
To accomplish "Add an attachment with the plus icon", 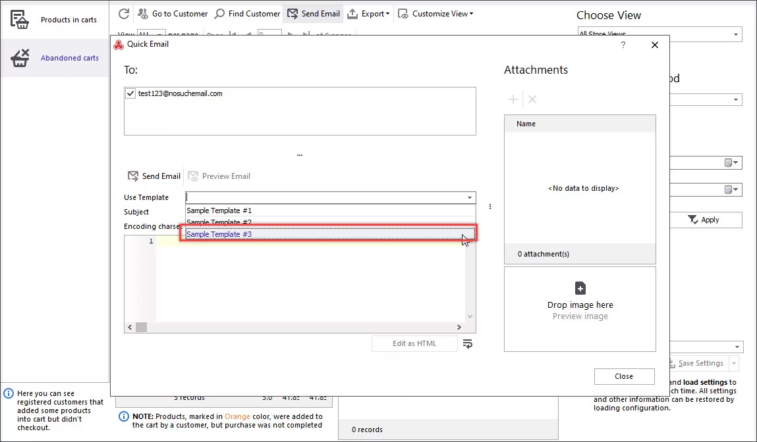I will 513,99.
